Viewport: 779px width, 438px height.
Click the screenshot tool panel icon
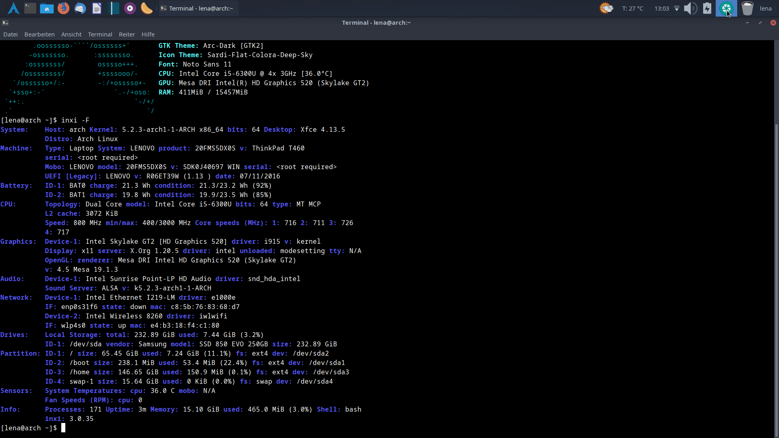tap(726, 8)
